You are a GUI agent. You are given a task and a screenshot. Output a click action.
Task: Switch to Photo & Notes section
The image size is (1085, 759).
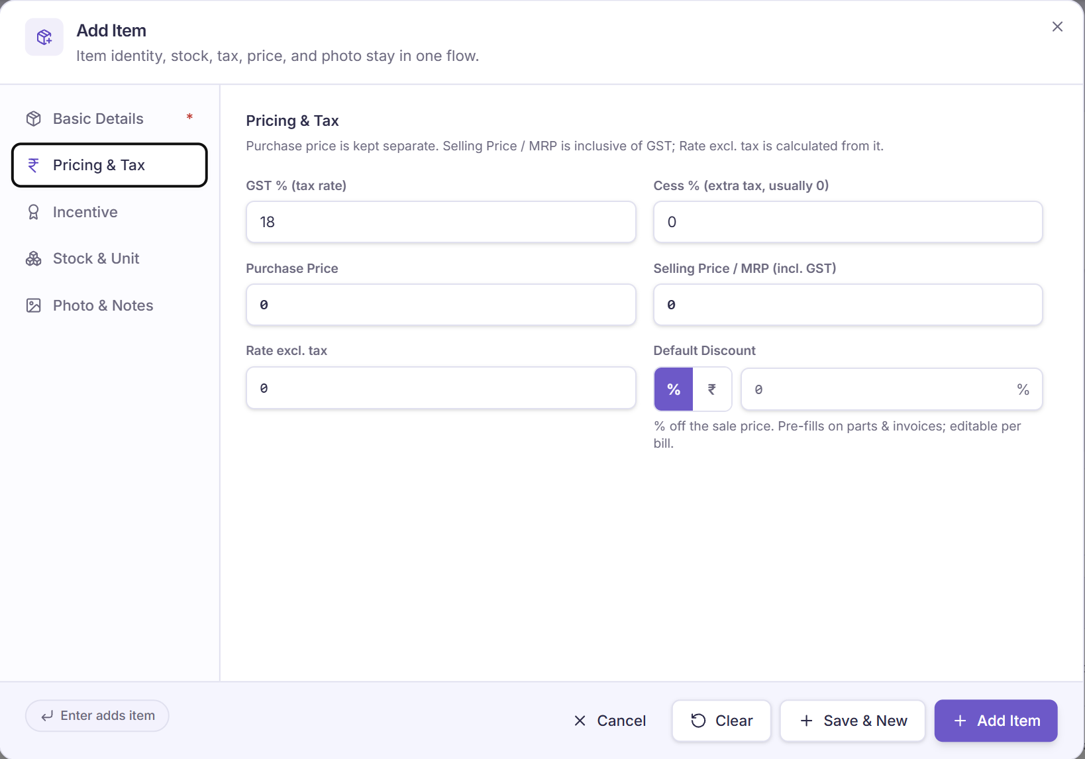coord(109,305)
